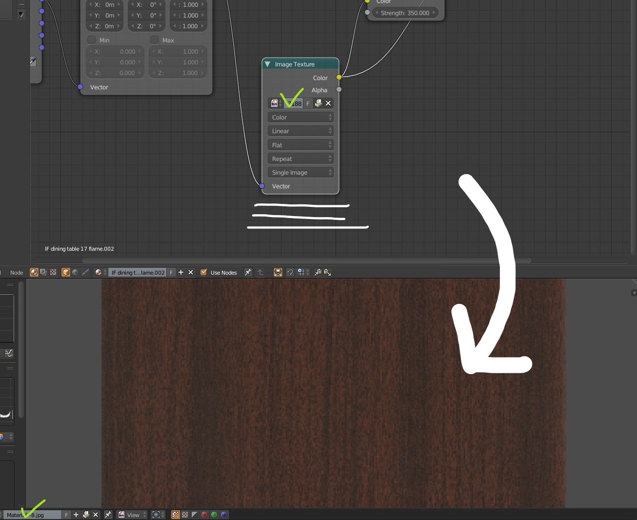The width and height of the screenshot is (637, 520).
Task: Unlink material with X in node header
Action: tap(191, 272)
